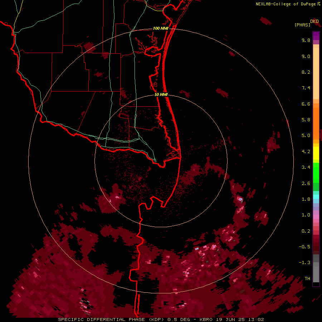Click the "100 NMI" range ring label

161,28
